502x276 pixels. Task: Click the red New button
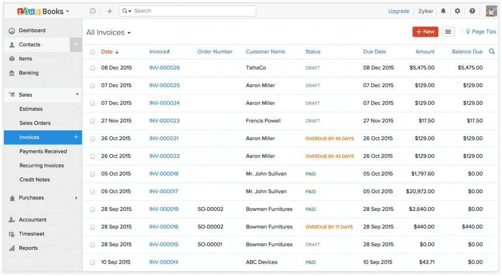pos(425,32)
